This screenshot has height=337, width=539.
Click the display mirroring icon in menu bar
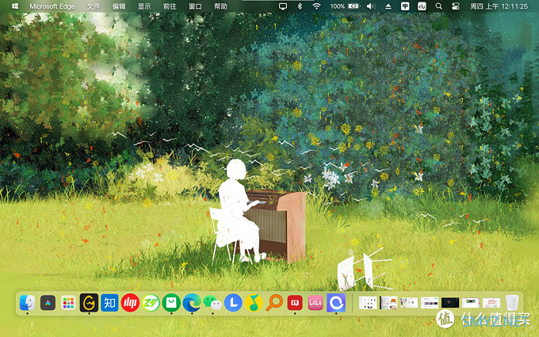(283, 6)
